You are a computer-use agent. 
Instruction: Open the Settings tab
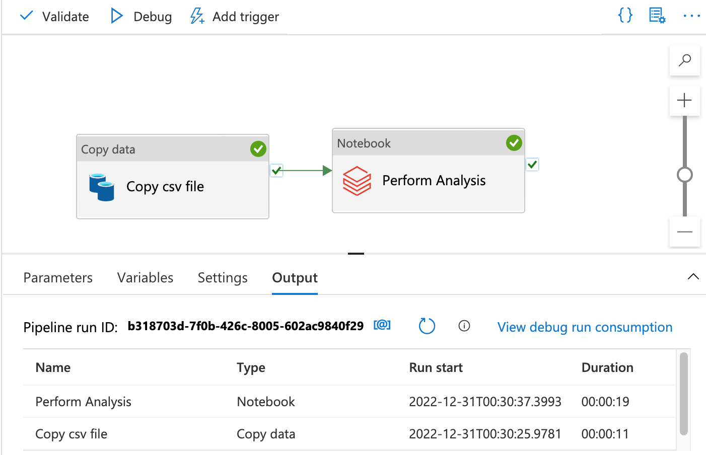(223, 278)
